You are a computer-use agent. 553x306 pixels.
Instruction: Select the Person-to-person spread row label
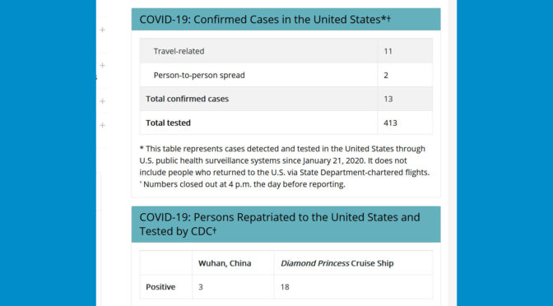(x=199, y=75)
